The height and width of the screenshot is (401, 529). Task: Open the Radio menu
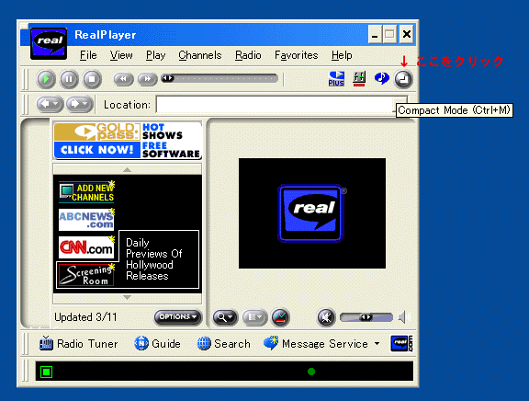248,55
